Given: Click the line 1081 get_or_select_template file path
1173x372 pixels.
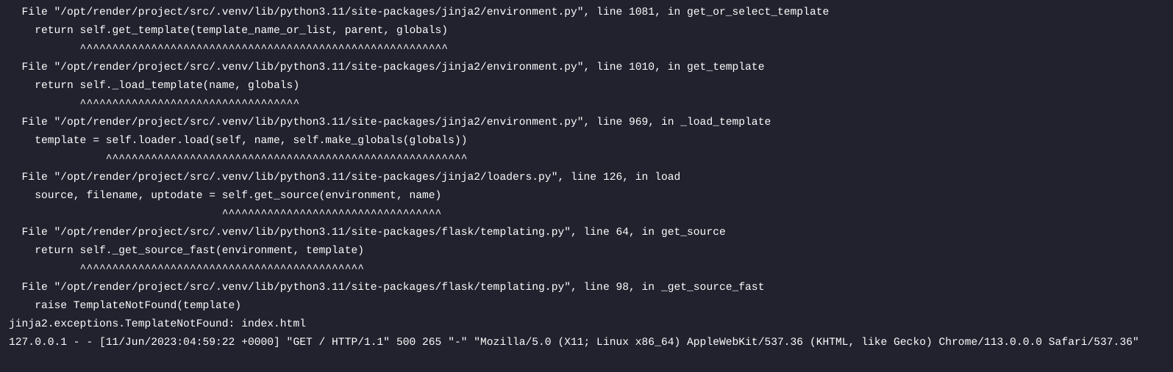Looking at the screenshot, I should pos(425,12).
